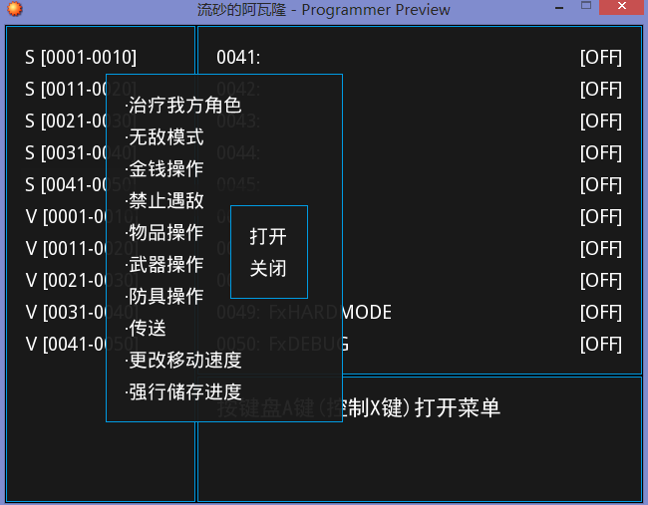
Task: Select switch range S [0001-0010]
Action: click(x=81, y=58)
